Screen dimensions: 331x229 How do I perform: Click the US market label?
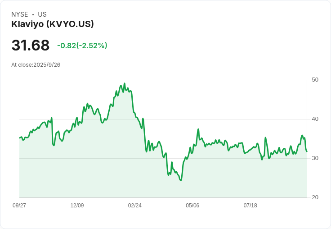click(42, 14)
